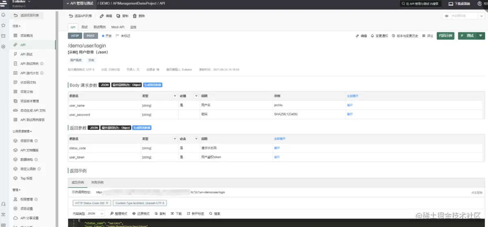Click the green 测试 button
The height and width of the screenshot is (227, 488).
(468, 36)
